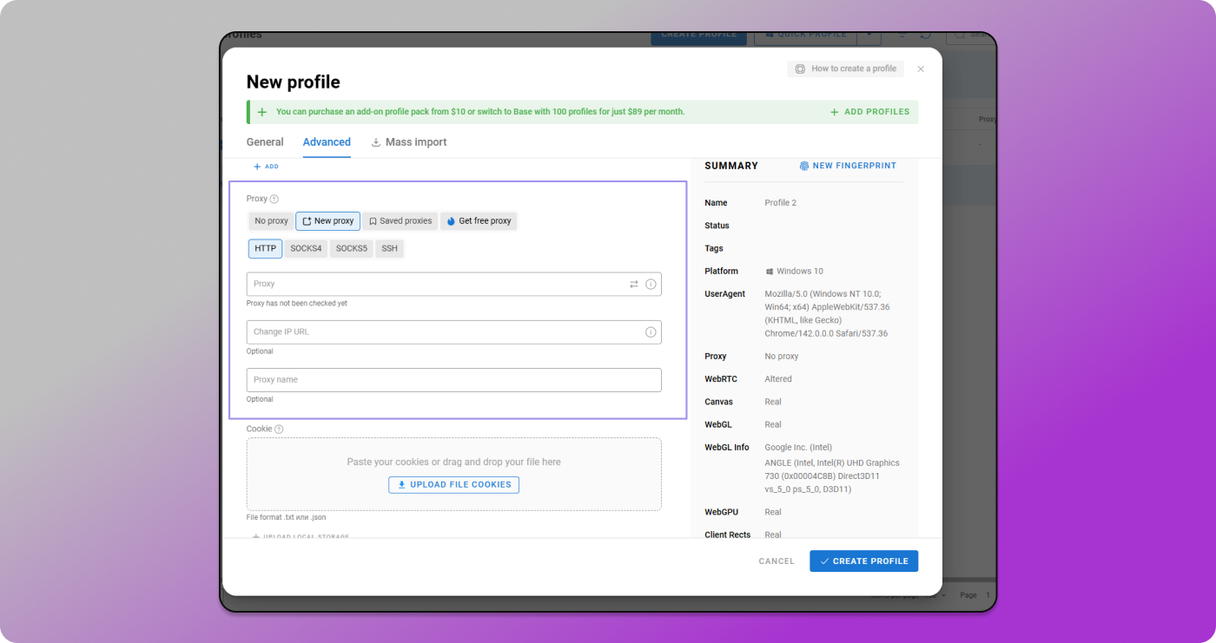The height and width of the screenshot is (643, 1216).
Task: Close the New profile dialog with X
Action: pos(921,69)
